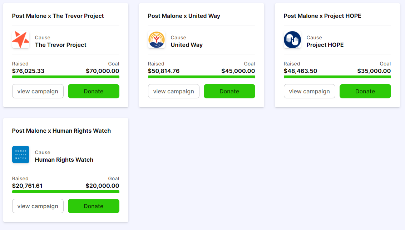View the United Way campaign
The width and height of the screenshot is (405, 230).
[174, 91]
